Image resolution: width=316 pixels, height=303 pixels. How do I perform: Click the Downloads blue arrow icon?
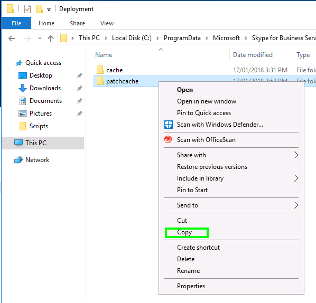tap(23, 88)
